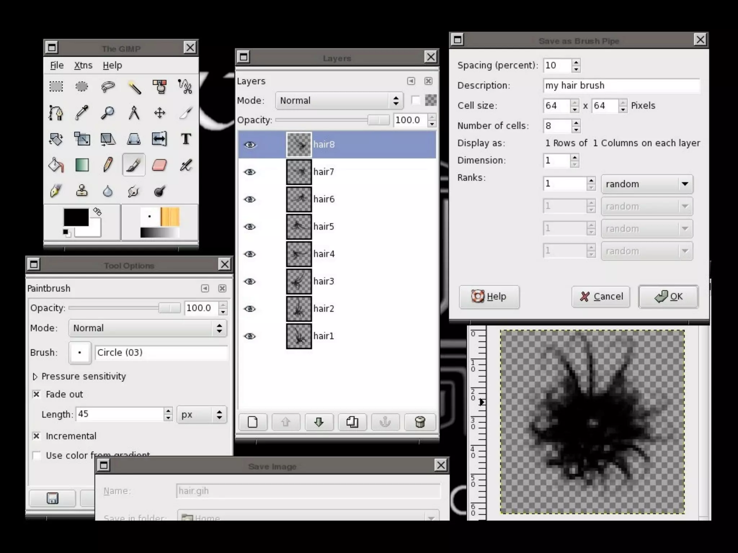Screen dimensions: 738x553
Task: Select the Eraser tool
Action: pos(159,165)
